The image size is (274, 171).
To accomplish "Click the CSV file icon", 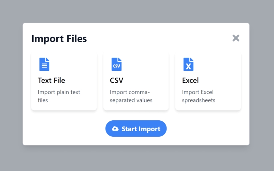I will [117, 64].
